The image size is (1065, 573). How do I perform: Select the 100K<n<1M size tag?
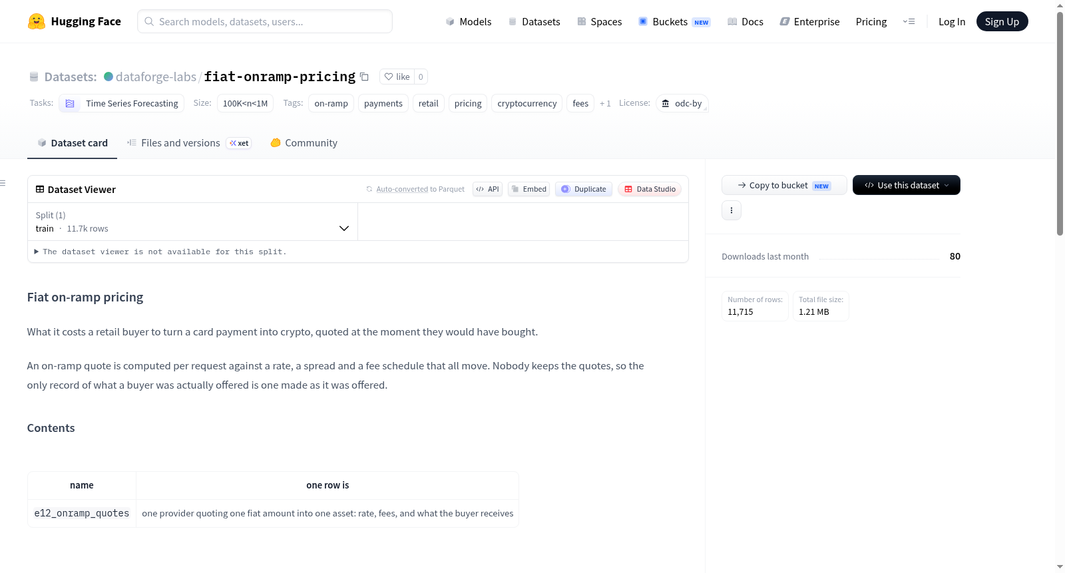[x=245, y=103]
